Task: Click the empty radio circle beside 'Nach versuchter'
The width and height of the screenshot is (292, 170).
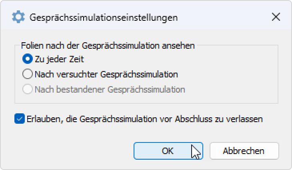Action: (28, 74)
